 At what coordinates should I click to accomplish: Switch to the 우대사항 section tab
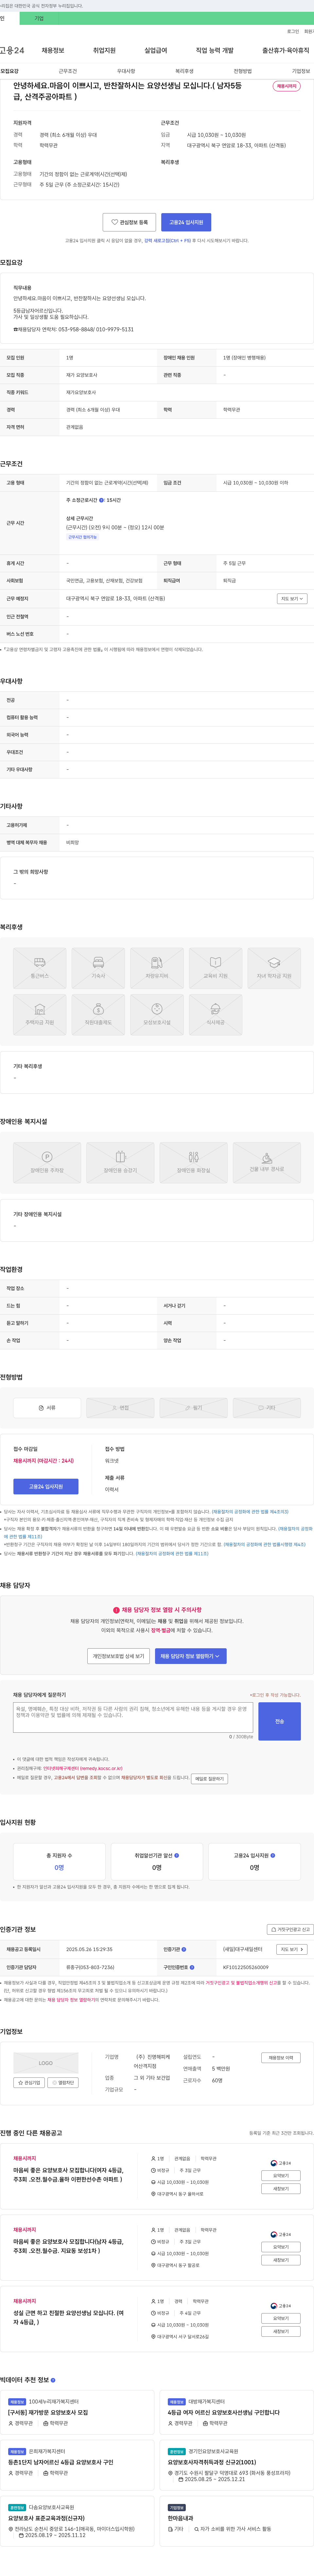(126, 71)
